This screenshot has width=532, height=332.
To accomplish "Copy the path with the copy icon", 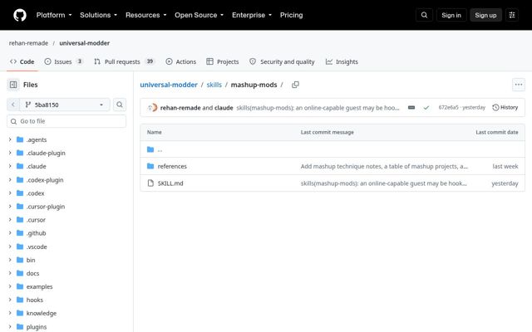I will point(296,85).
